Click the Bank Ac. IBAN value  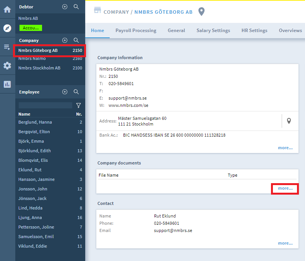(x=174, y=135)
